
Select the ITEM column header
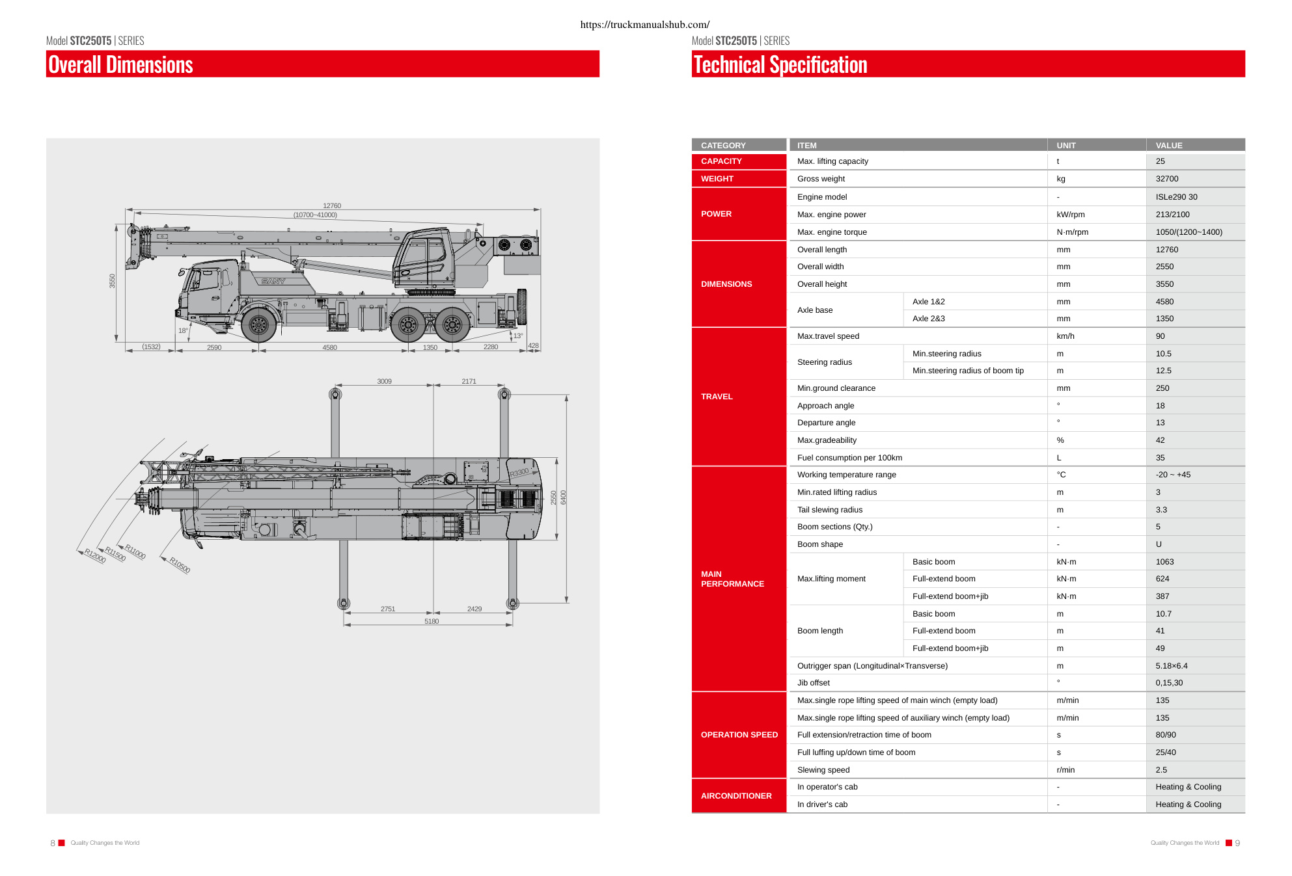pyautogui.click(x=918, y=145)
